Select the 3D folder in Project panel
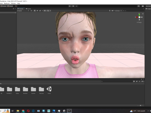 [2, 90]
